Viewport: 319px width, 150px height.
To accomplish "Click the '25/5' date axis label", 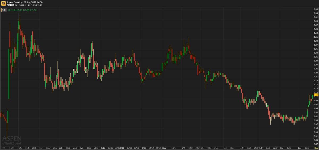I will click(256, 148).
